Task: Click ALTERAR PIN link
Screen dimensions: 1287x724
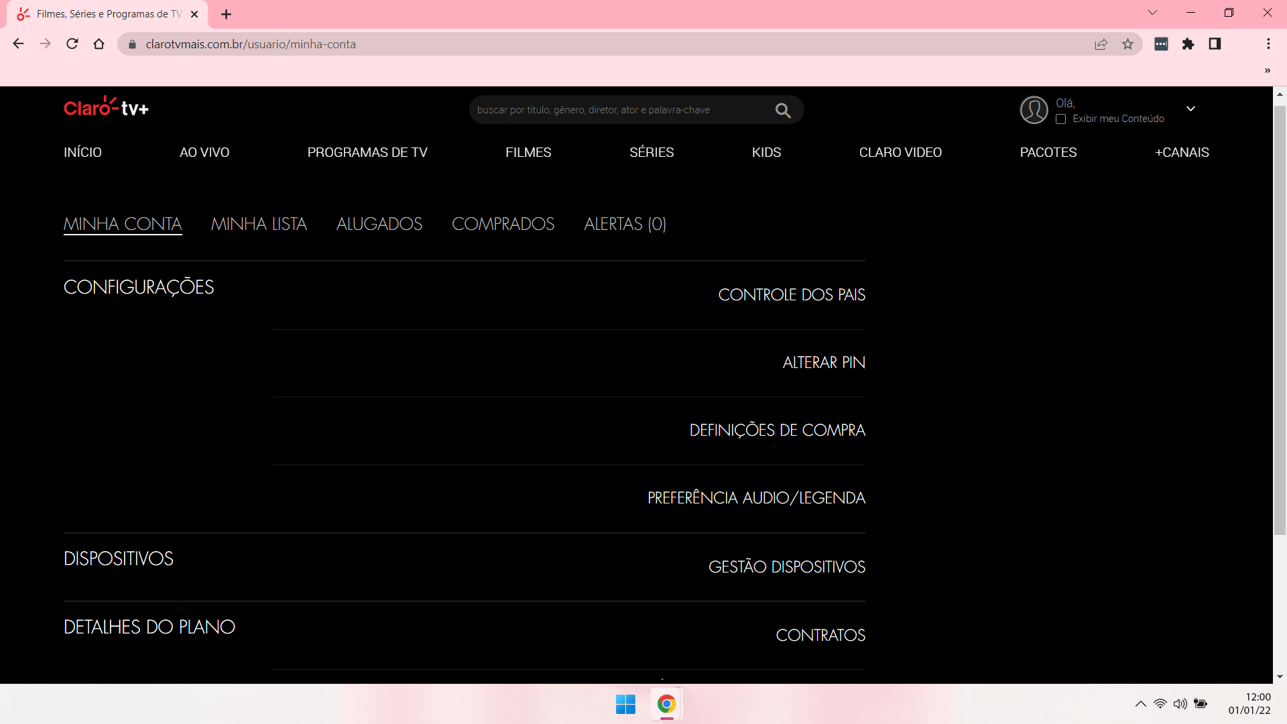Action: (824, 363)
